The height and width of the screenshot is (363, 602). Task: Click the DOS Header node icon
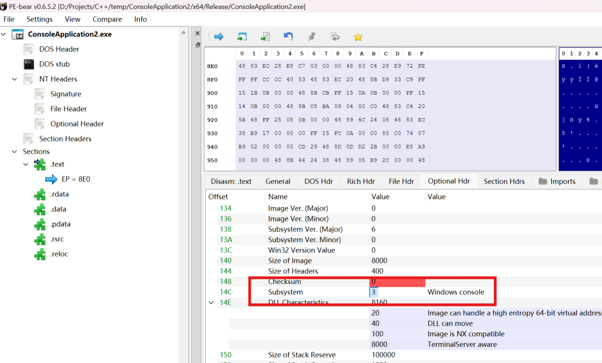click(29, 49)
